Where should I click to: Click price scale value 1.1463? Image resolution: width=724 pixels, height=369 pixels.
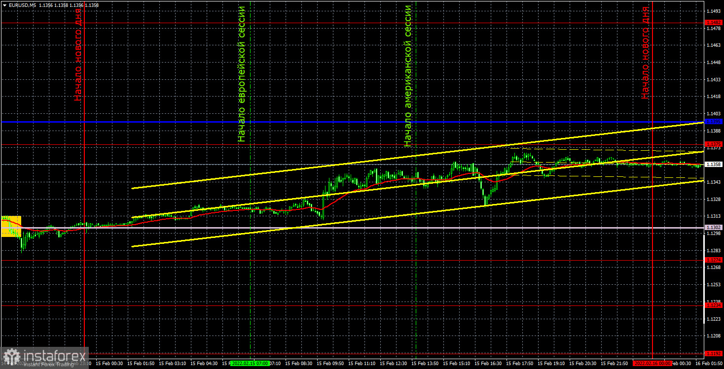(x=714, y=45)
